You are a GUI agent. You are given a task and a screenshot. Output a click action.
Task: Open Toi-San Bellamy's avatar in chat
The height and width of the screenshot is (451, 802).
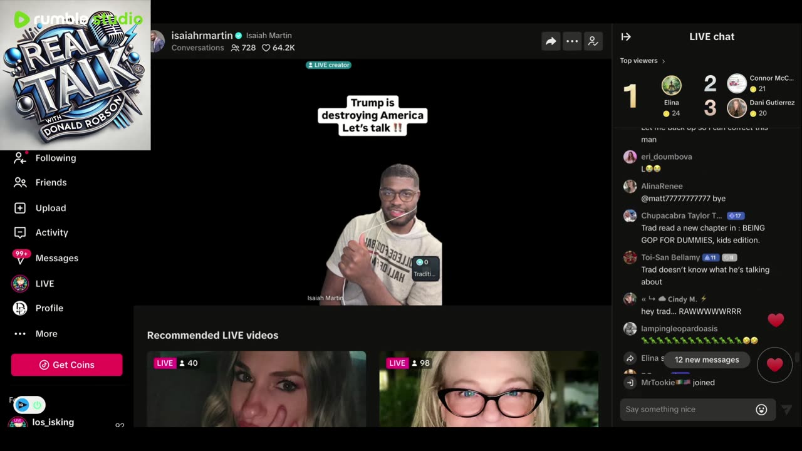630,258
